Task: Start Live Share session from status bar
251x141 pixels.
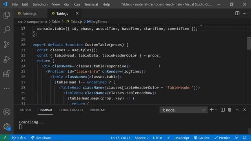Action: pos(41,137)
